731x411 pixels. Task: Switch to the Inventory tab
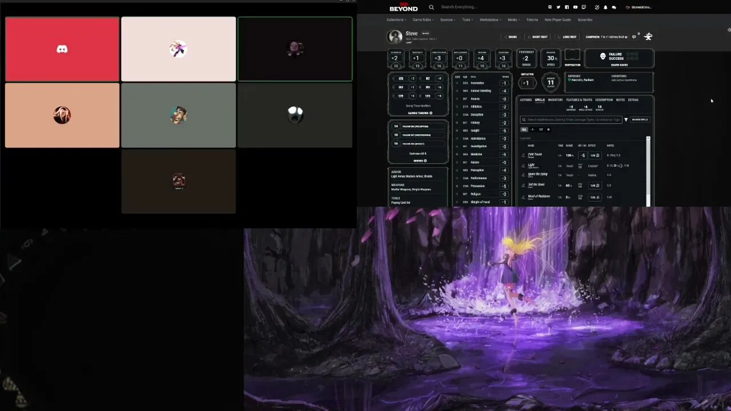coord(555,100)
